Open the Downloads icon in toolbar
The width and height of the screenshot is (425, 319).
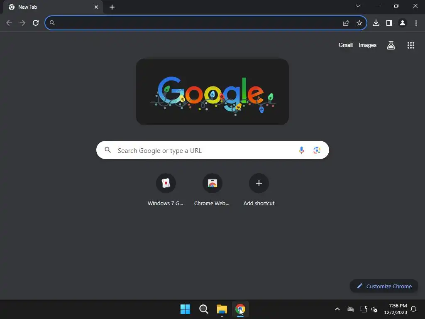point(376,23)
